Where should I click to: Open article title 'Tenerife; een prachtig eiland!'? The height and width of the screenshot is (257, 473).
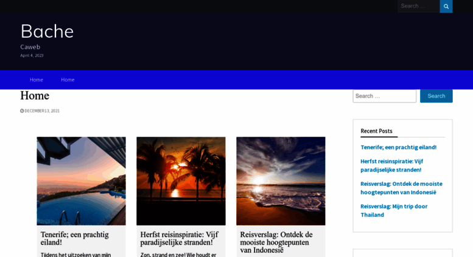point(74,238)
